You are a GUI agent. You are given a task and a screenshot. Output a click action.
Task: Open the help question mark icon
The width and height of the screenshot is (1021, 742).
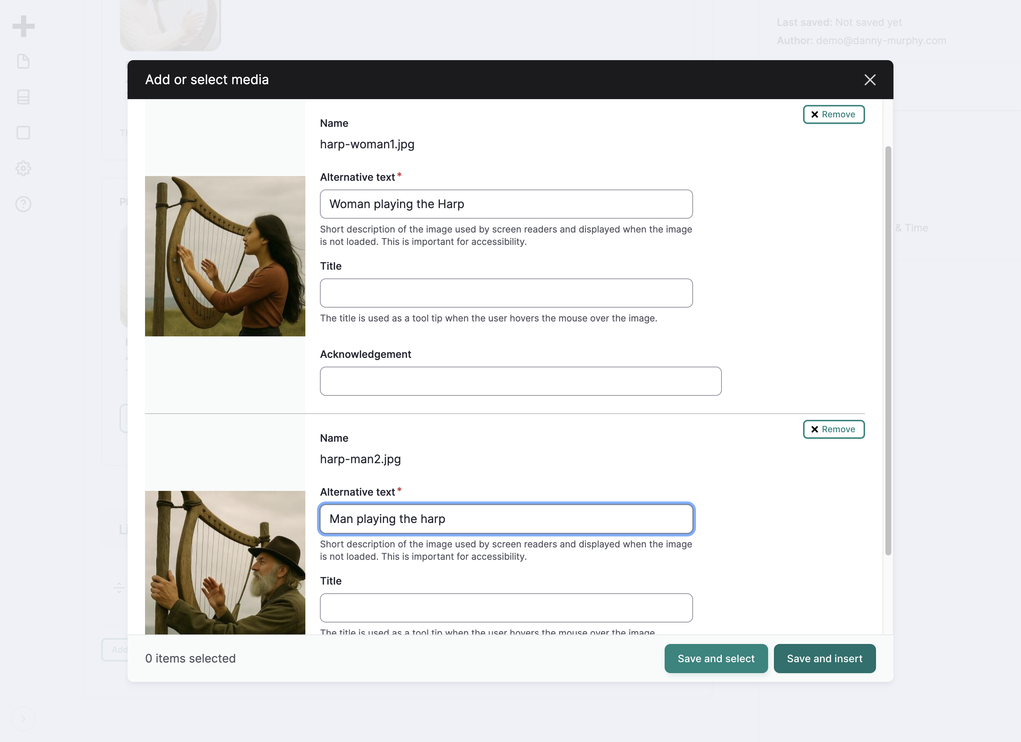(x=23, y=204)
